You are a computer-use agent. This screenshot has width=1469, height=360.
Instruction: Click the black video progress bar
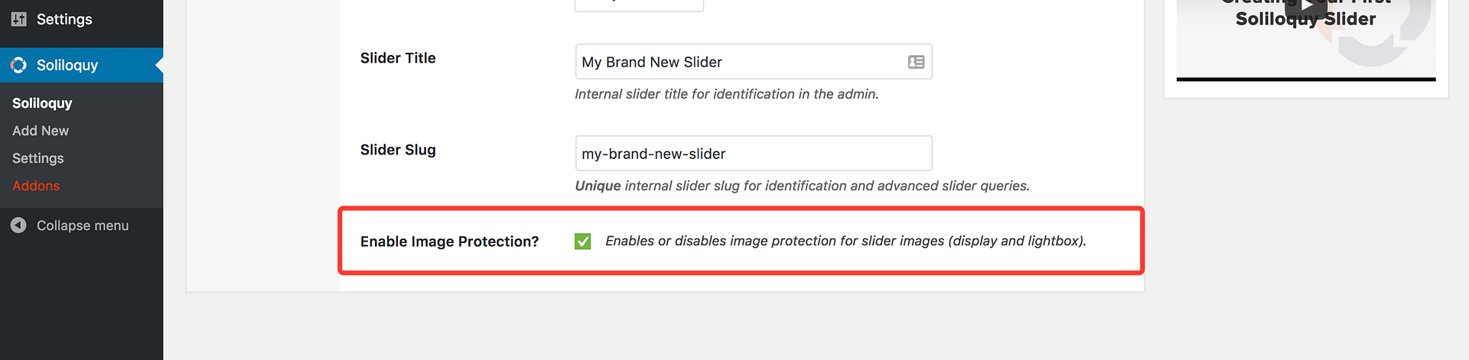1305,79
